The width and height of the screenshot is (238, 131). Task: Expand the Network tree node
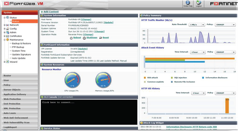pos(4,25)
